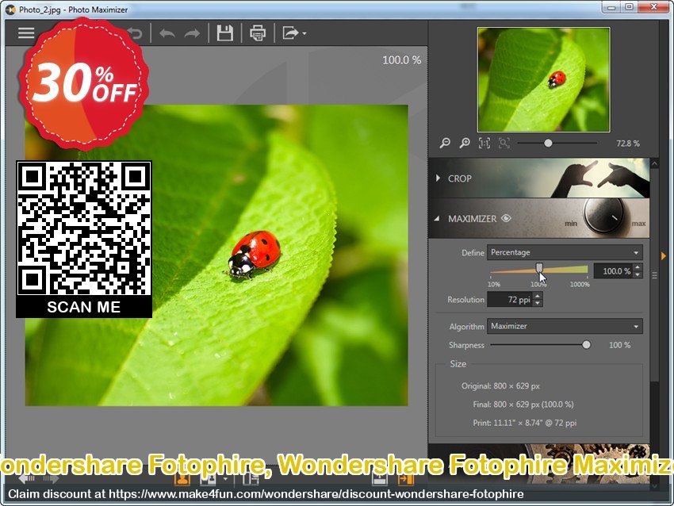Fit image to screen icon
Screen dimensions: 674x506
click(504, 143)
